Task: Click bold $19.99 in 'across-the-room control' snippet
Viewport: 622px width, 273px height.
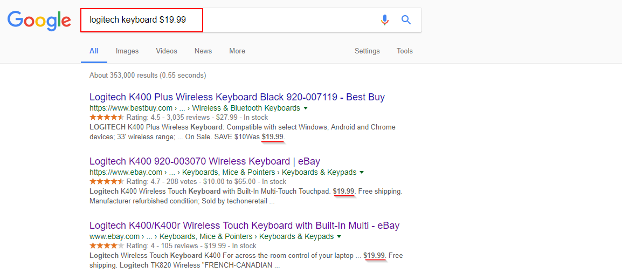Action: coord(374,256)
